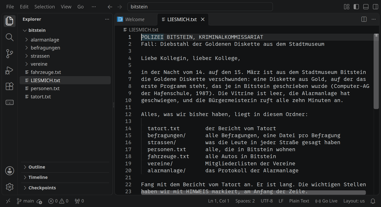Collapse the bitstein root folder
The width and height of the screenshot is (381, 207).
65,30
